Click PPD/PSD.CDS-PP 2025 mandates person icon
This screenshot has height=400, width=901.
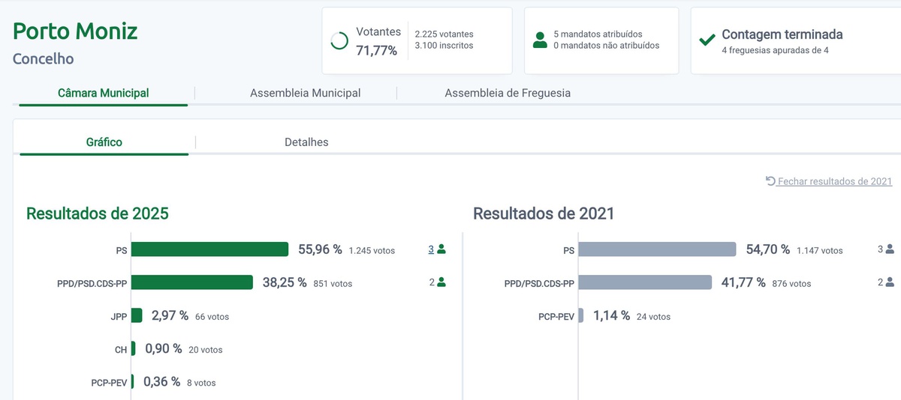coord(441,282)
